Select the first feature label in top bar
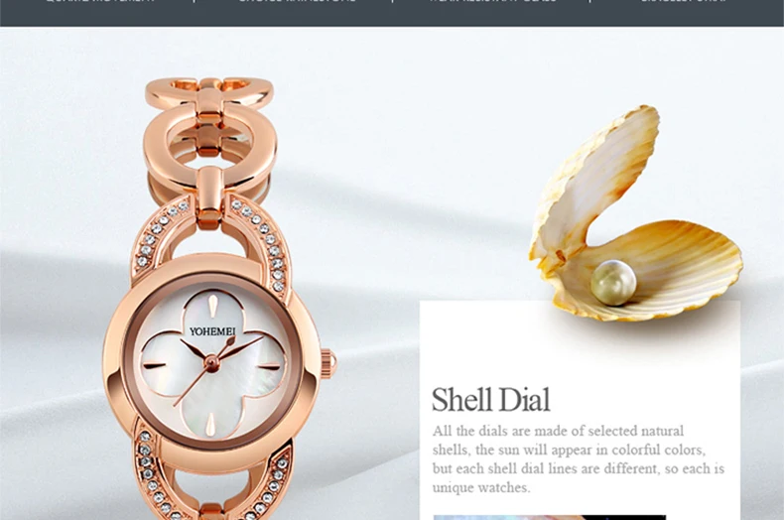784x520 pixels. click(100, 2)
